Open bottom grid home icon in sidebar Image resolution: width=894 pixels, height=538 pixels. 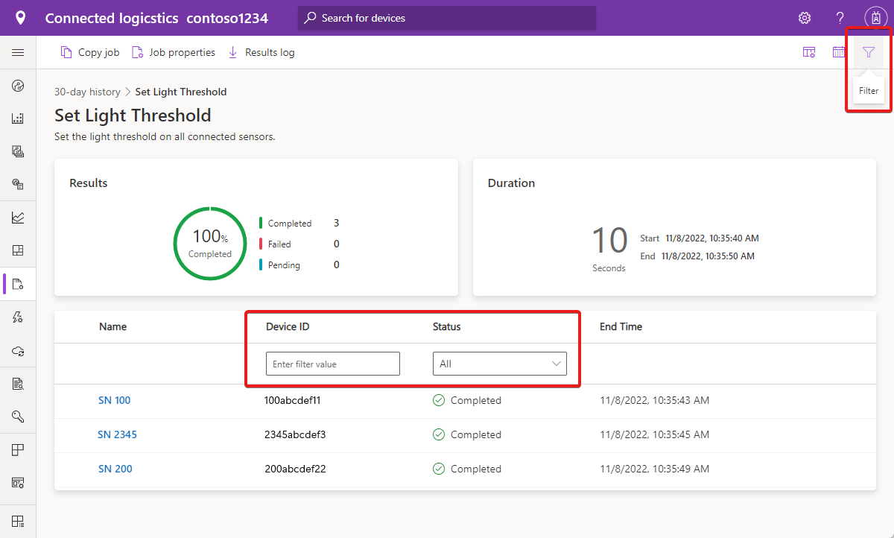coord(18,521)
